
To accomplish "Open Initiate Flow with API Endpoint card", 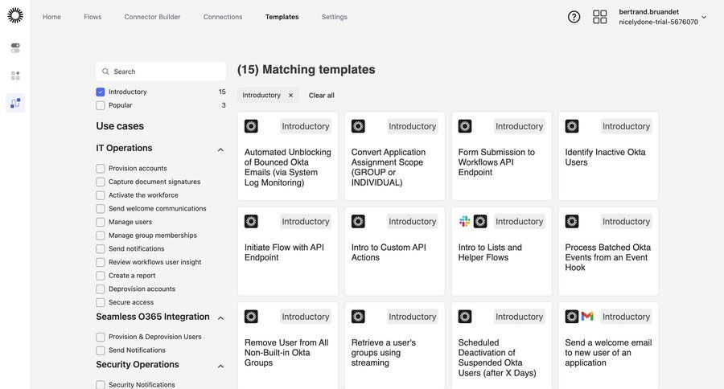I will point(288,251).
